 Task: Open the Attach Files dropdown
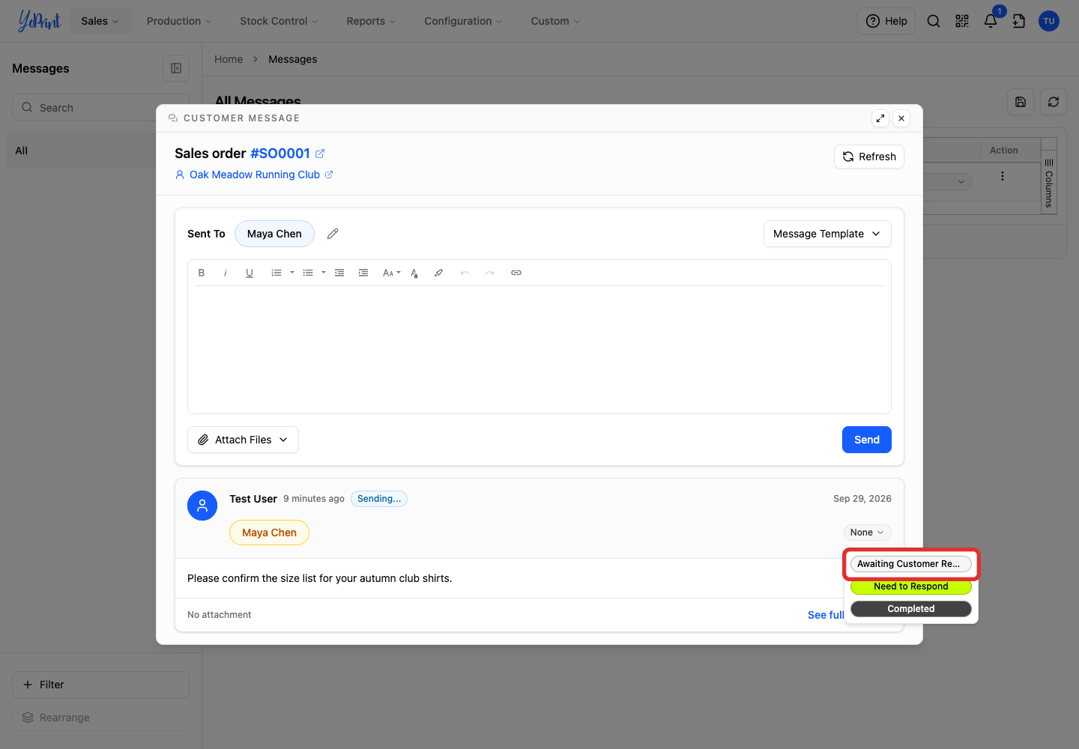point(243,440)
